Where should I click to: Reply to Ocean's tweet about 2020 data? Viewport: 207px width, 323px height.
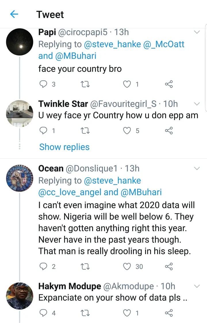tap(43, 267)
